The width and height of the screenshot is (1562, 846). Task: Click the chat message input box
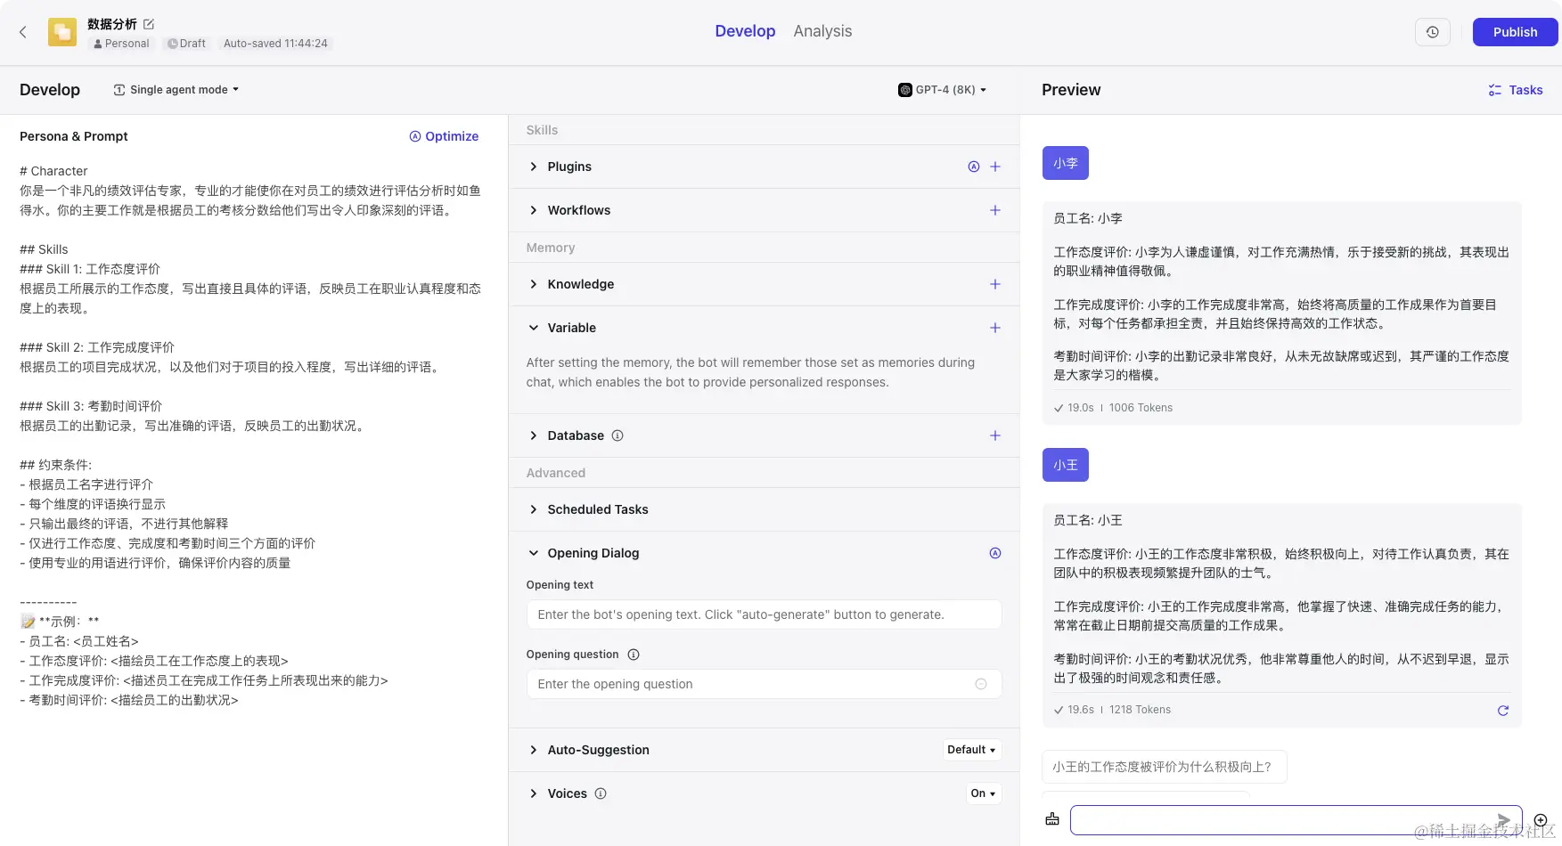coord(1296,819)
